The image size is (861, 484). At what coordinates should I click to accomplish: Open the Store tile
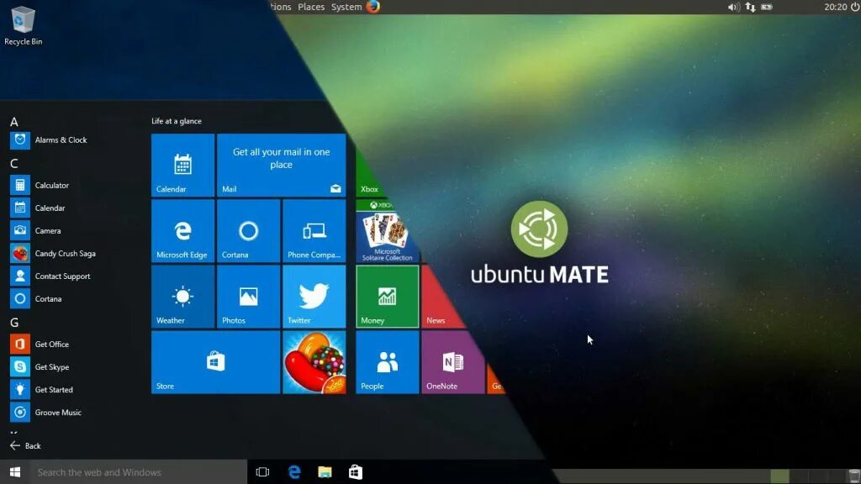click(215, 362)
